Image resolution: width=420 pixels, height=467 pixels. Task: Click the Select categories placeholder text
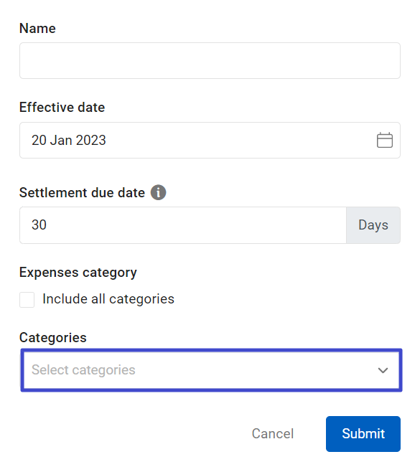[83, 370]
